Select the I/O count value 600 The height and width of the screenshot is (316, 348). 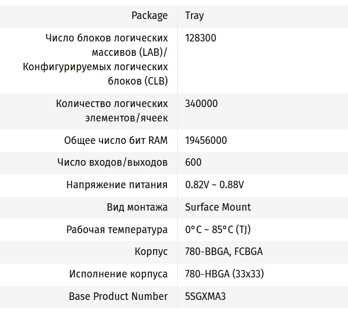(193, 162)
